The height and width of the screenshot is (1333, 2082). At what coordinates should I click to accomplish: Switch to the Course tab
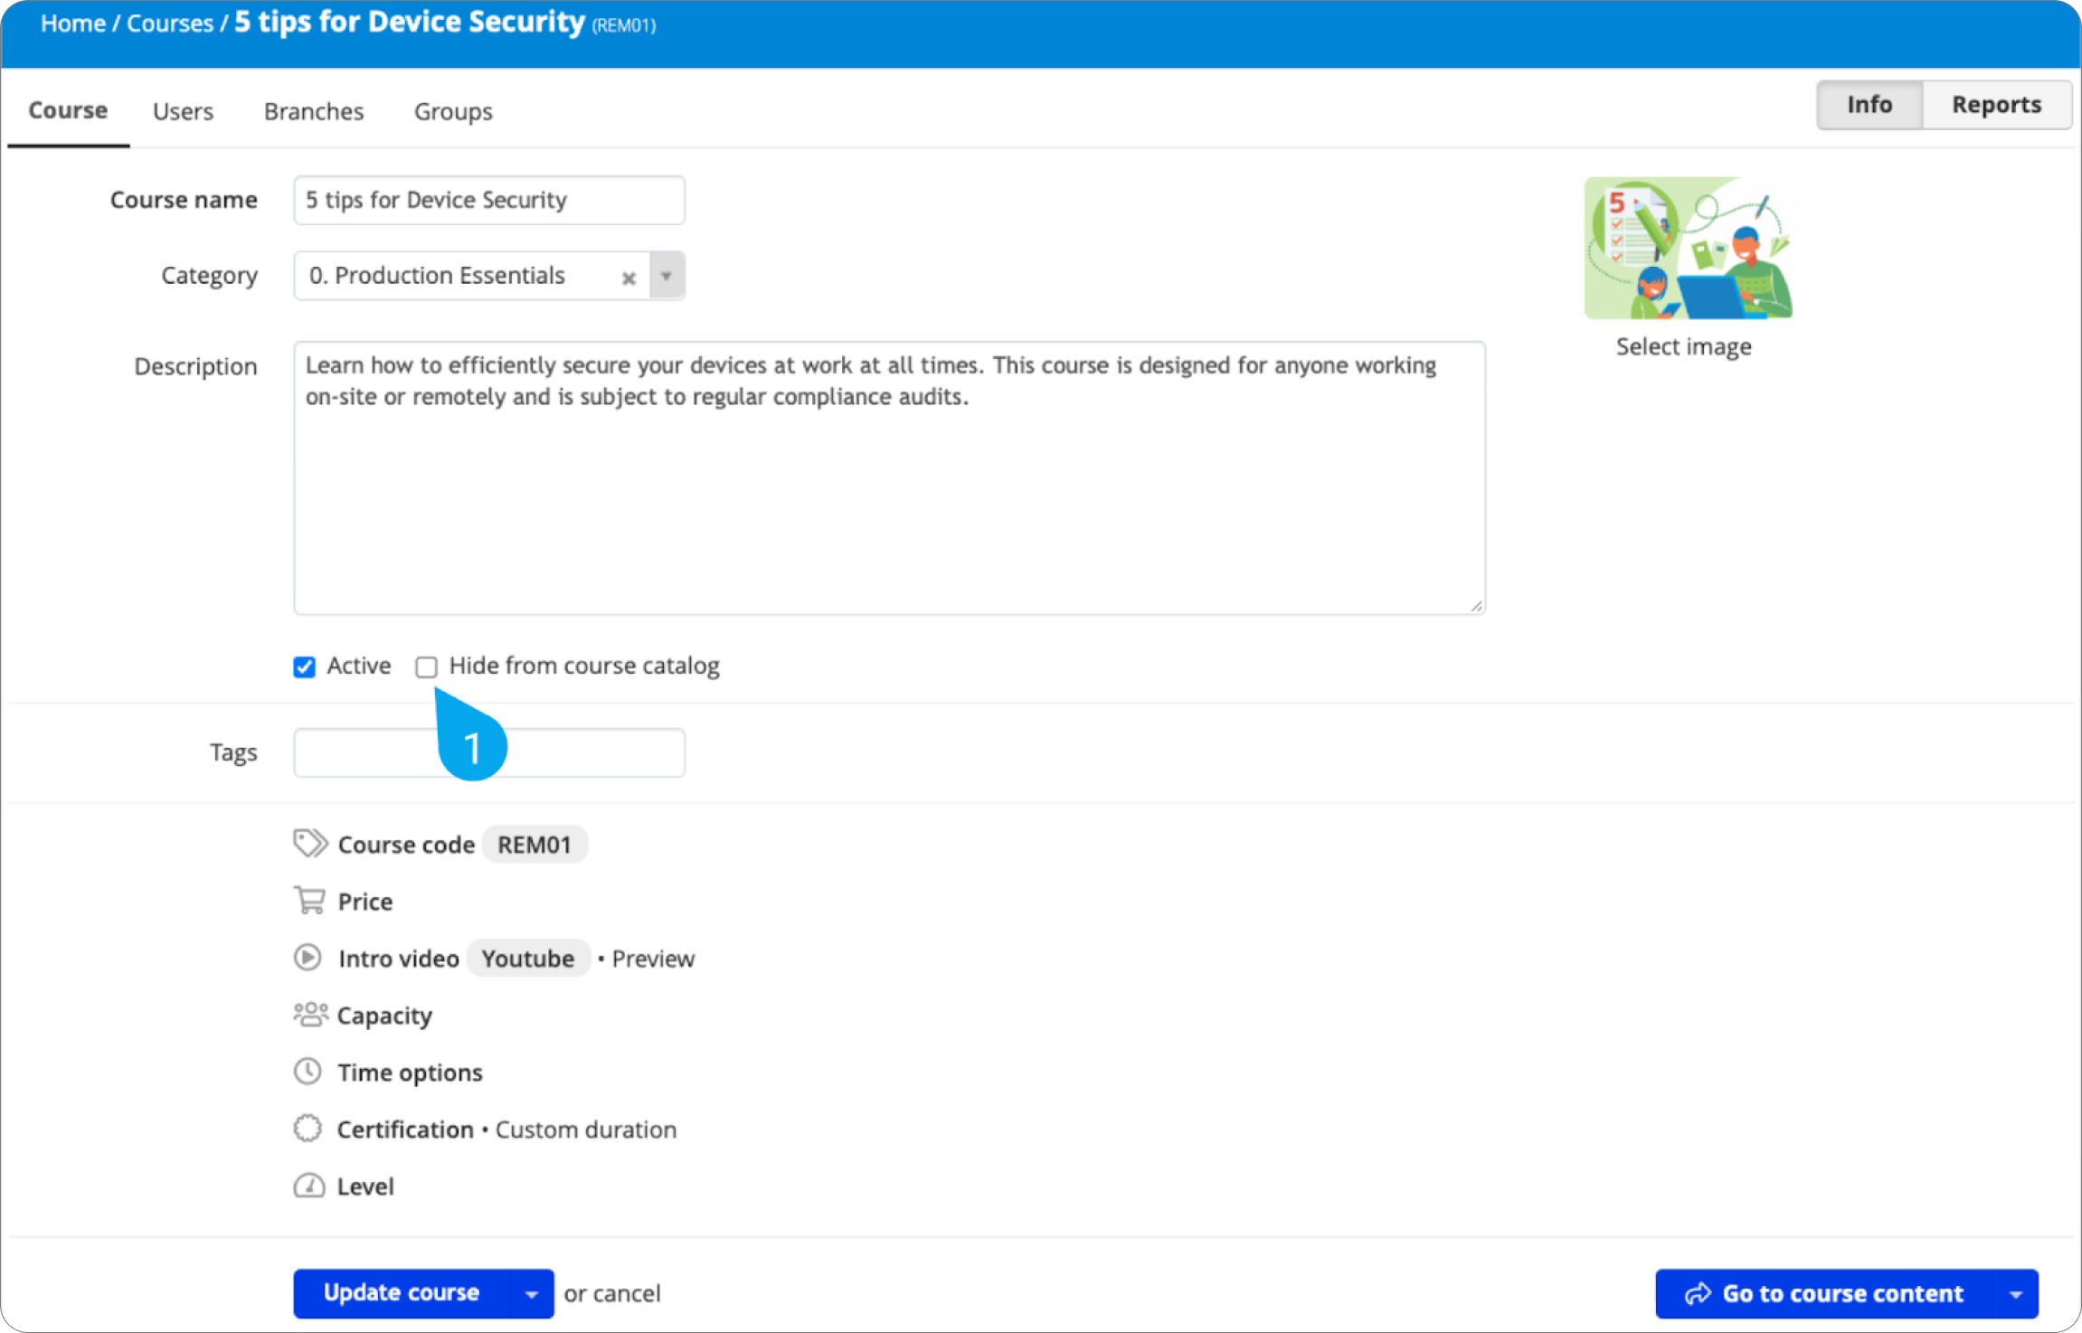[68, 110]
